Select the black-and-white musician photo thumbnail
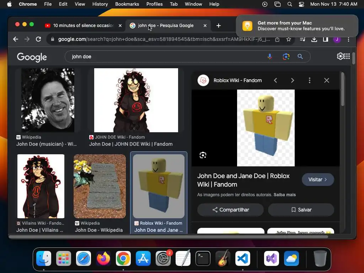The height and width of the screenshot is (273, 364). (x=48, y=100)
